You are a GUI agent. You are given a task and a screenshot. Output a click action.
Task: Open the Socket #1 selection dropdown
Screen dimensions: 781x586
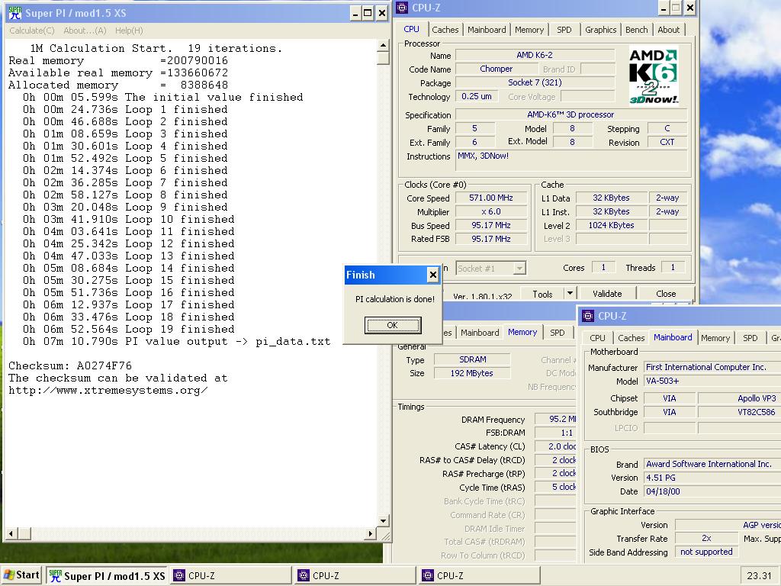(x=519, y=269)
